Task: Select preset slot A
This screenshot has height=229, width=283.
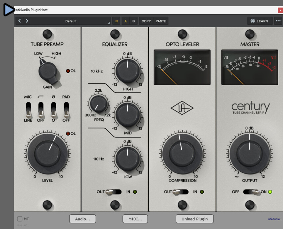Action: pos(125,21)
